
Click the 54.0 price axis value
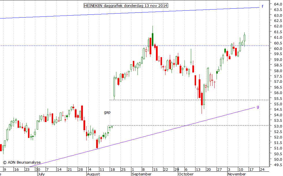278,115
